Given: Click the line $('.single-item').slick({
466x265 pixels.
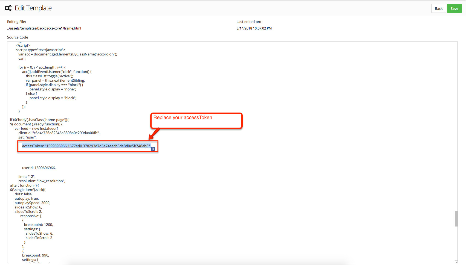Looking at the screenshot, I should tap(28, 190).
